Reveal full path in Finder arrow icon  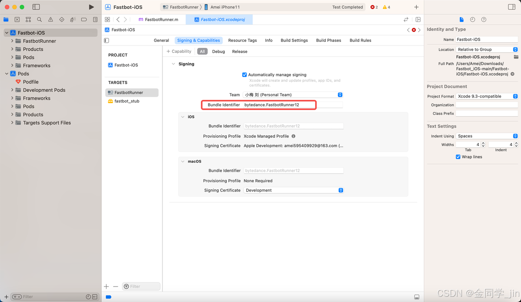tap(512, 74)
